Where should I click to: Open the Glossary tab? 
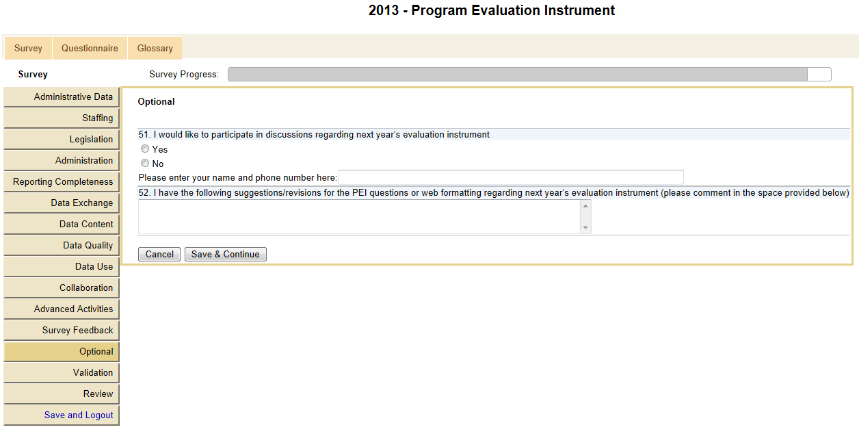click(x=155, y=49)
